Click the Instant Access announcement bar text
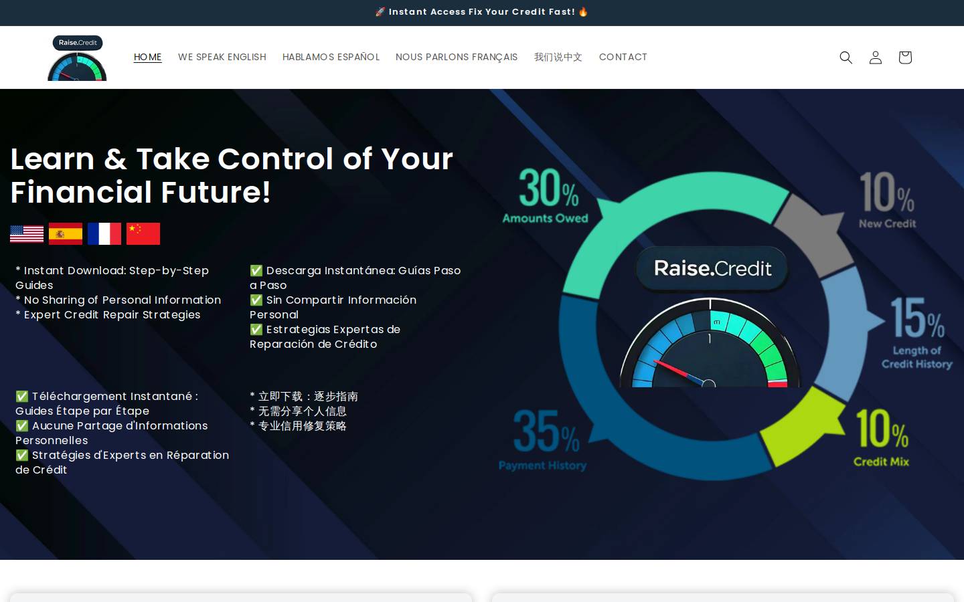 click(482, 12)
